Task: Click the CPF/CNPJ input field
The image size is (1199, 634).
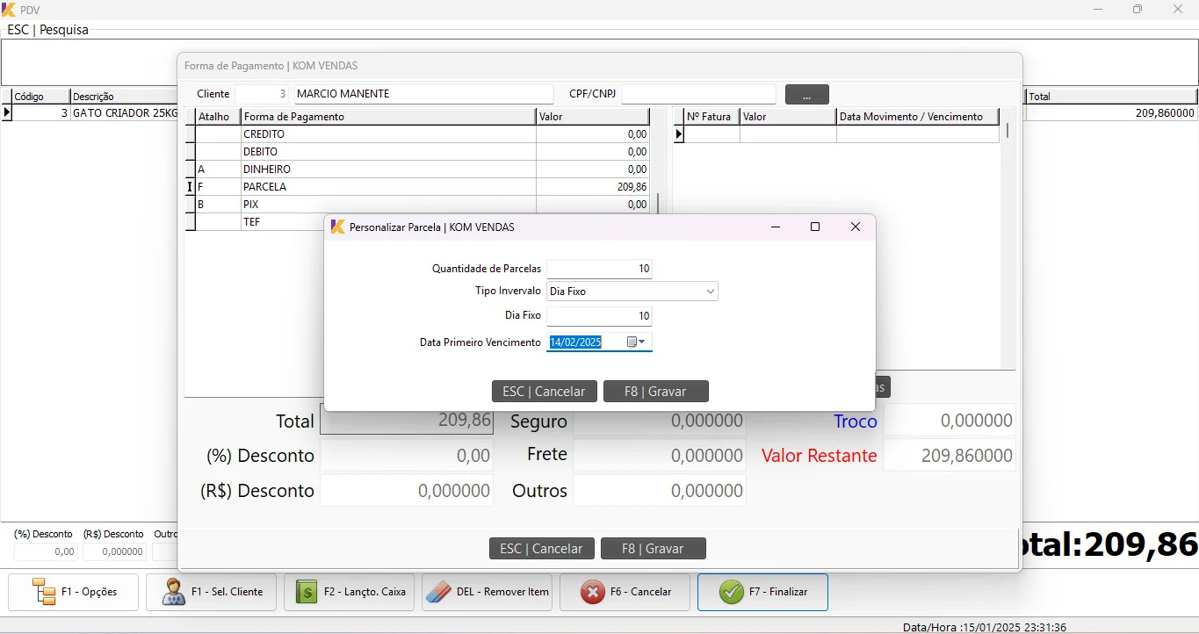Action: [698, 94]
